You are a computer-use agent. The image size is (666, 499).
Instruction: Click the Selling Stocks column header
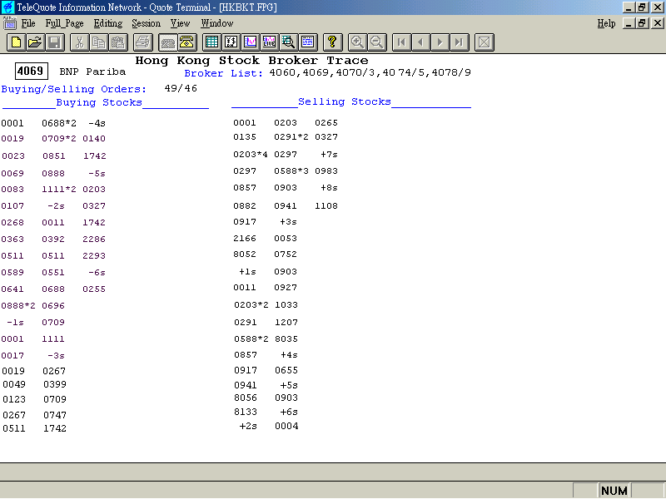click(x=345, y=101)
